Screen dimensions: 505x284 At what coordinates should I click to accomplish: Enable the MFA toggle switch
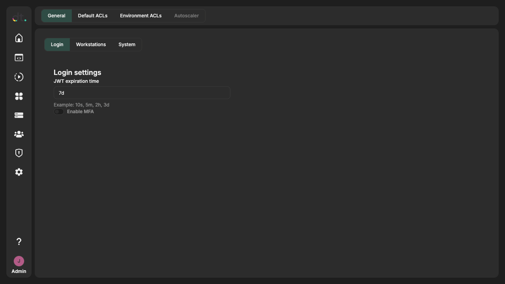(58, 112)
